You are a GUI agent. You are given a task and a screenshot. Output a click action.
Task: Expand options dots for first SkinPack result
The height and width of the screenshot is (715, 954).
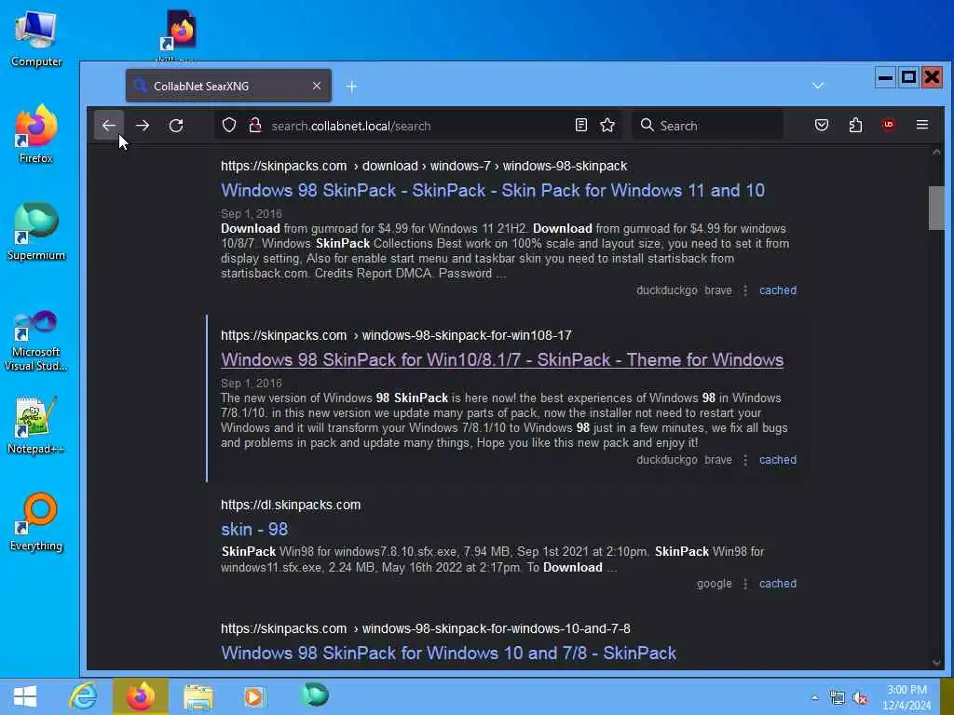click(x=745, y=290)
